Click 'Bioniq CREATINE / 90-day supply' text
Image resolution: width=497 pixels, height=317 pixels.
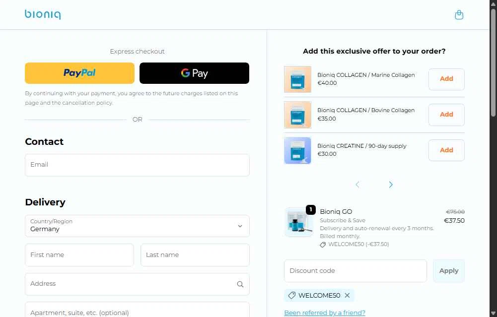[361, 146]
